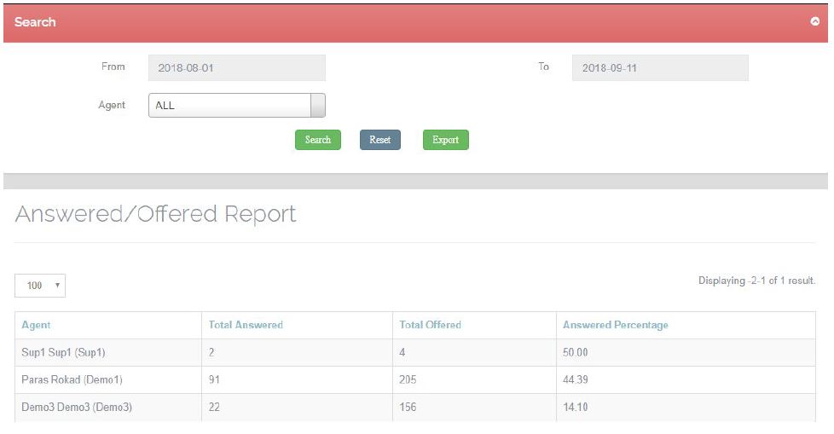Sort by the Agent column header
Image resolution: width=834 pixels, height=434 pixels.
point(36,325)
